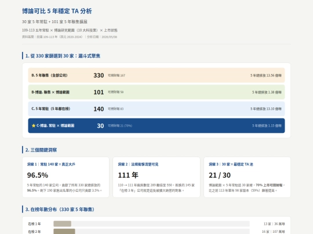Viewport: 313px width, 234px height.
Task: Click the gold star icon in the blue row
Action: 34,125
